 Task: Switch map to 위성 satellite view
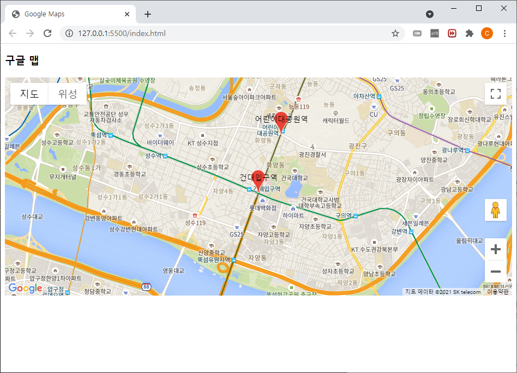click(x=68, y=94)
